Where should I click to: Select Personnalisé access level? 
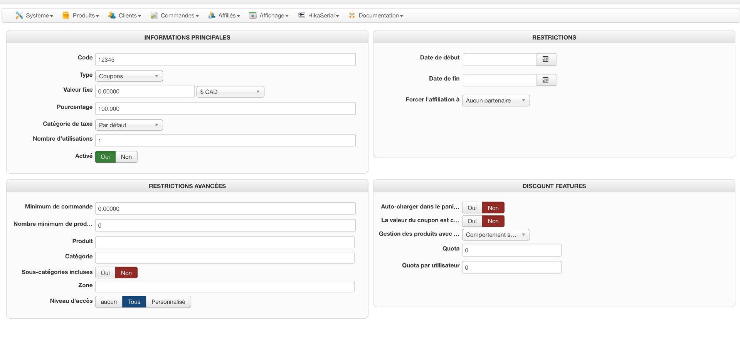coord(168,302)
